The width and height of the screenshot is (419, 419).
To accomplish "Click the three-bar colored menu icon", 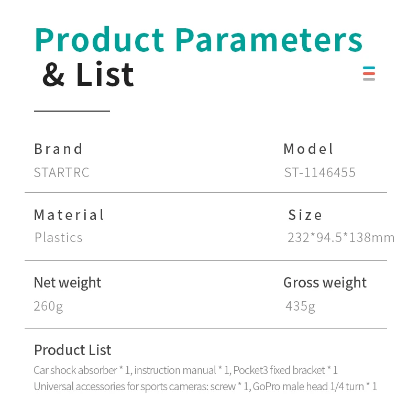I will [x=369, y=73].
